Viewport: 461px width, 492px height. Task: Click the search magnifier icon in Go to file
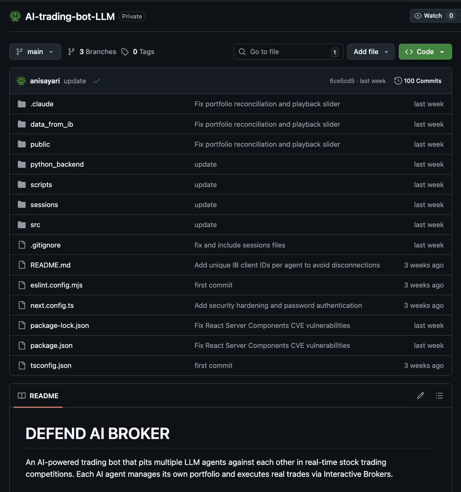(242, 52)
